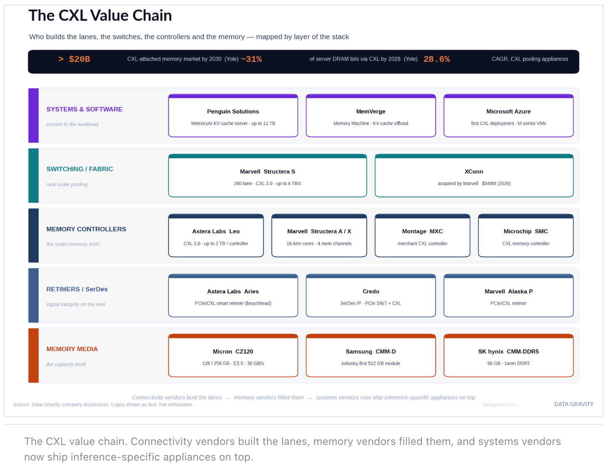Click the Microsoft Azure card

[x=508, y=116]
